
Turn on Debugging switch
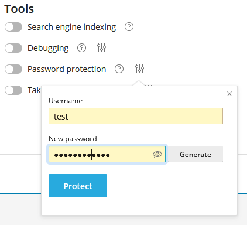click(13, 48)
